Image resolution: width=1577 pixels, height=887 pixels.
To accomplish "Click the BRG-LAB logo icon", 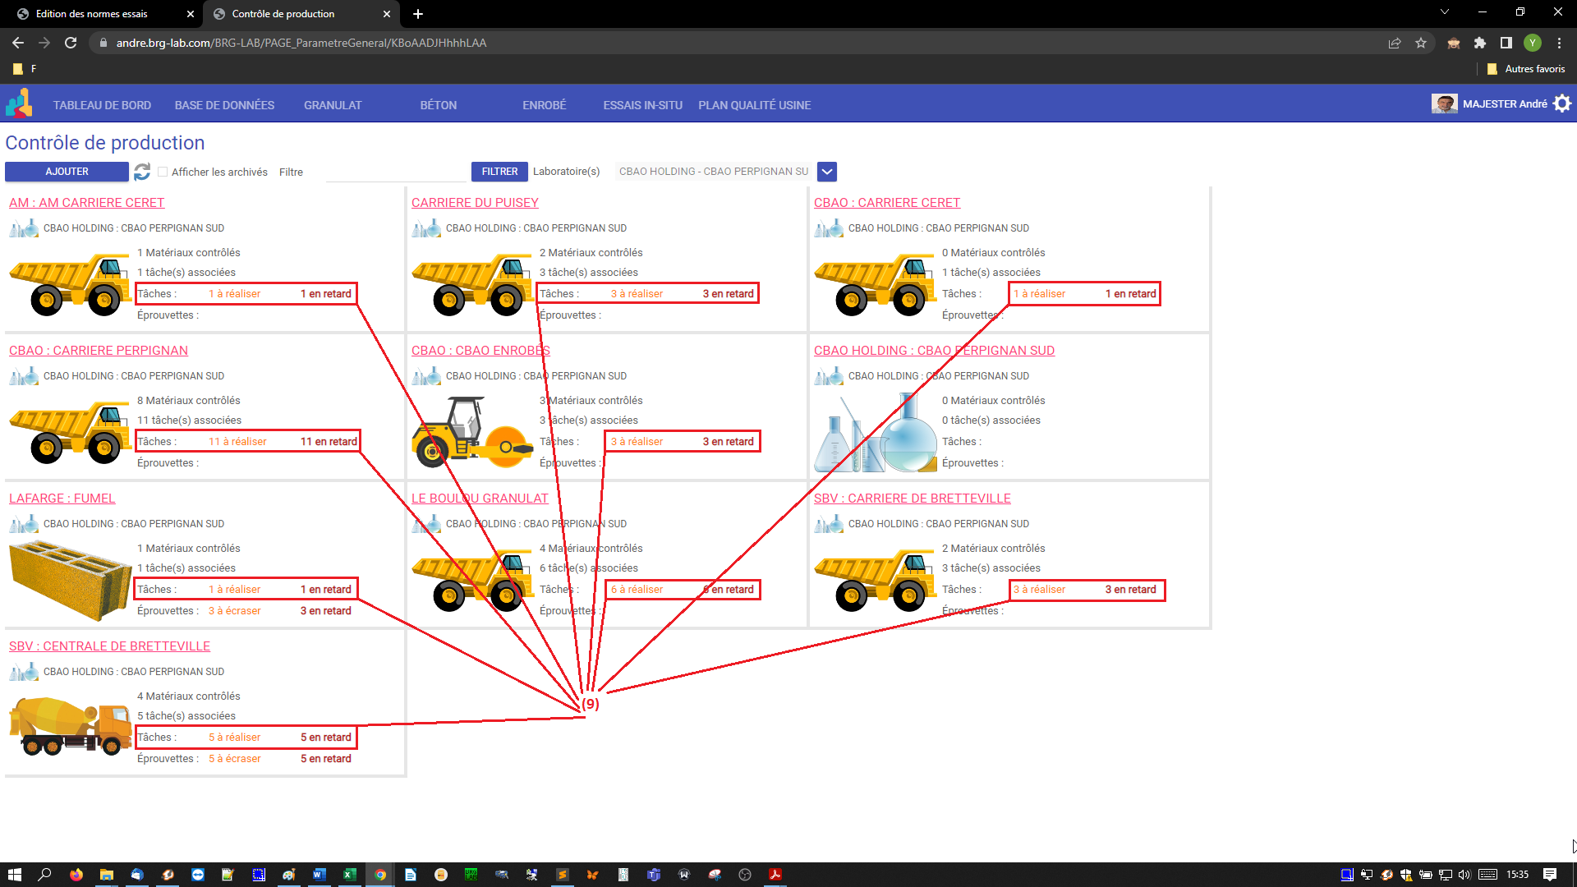I will (x=19, y=103).
